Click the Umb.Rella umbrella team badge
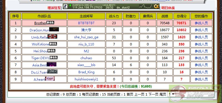222x103 pixels. click(x=52, y=37)
